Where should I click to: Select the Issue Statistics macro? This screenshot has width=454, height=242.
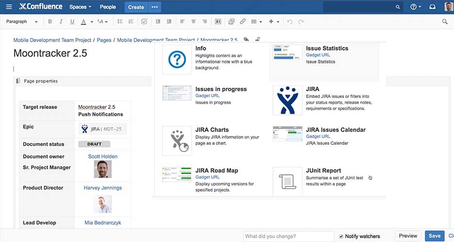(324, 62)
